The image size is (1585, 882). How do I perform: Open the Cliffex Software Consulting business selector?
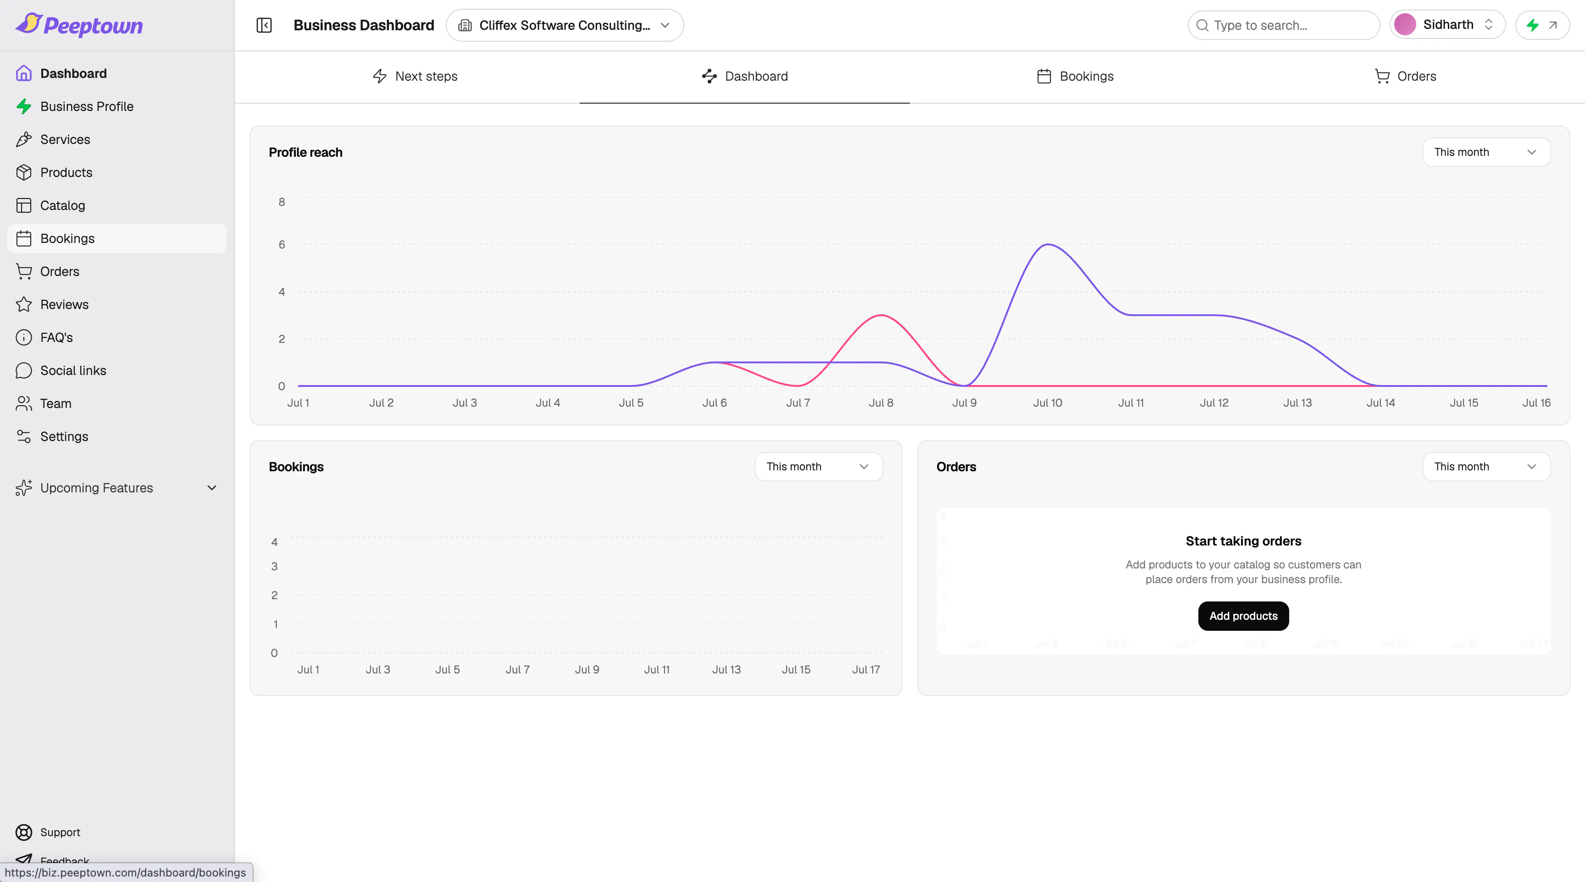tap(564, 25)
